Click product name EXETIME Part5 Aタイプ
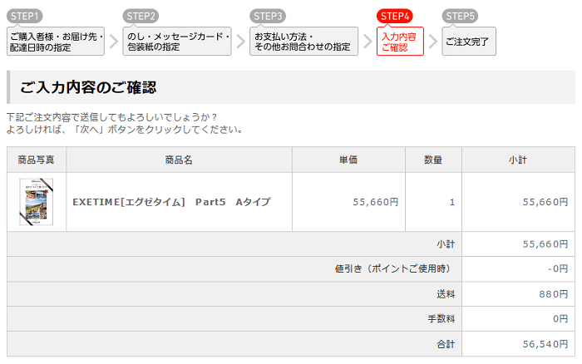Image resolution: width=582 pixels, height=364 pixels. click(x=171, y=202)
